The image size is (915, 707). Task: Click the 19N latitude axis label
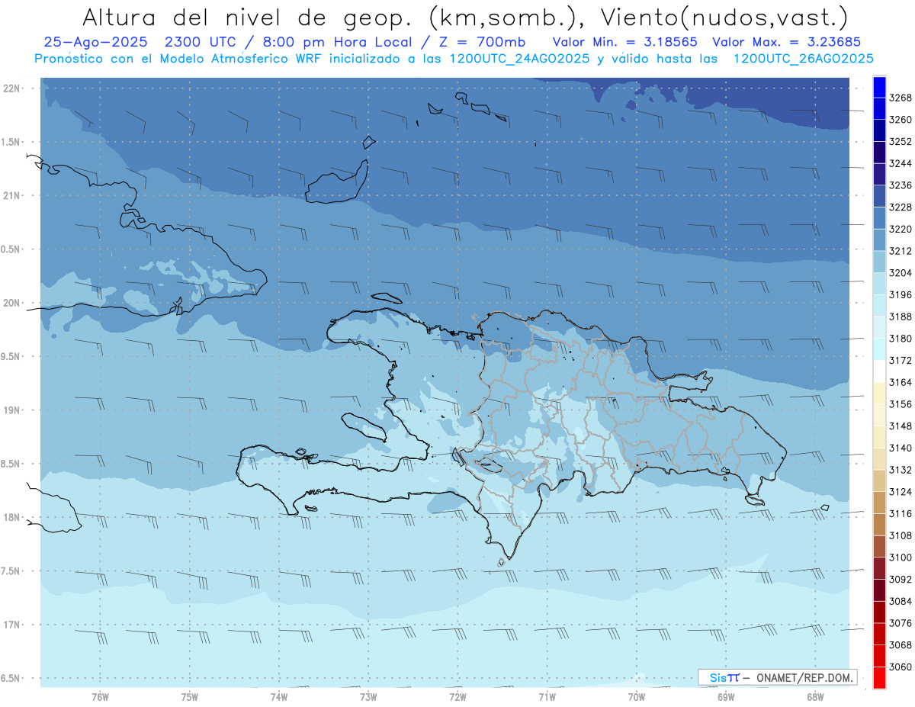[x=11, y=410]
